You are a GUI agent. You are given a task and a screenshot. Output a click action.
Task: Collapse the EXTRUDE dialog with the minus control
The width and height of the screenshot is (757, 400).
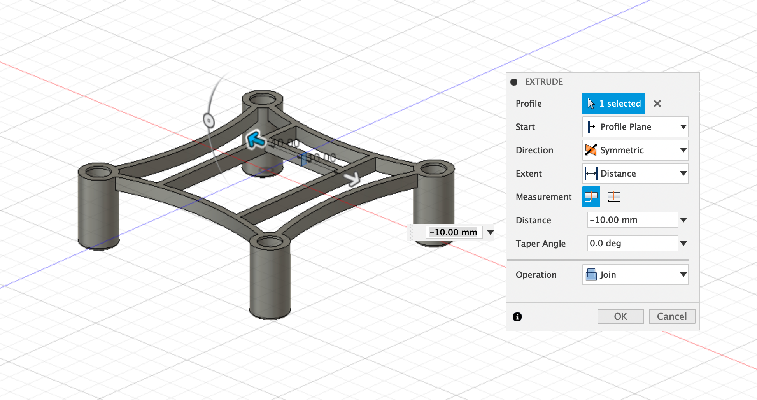514,82
